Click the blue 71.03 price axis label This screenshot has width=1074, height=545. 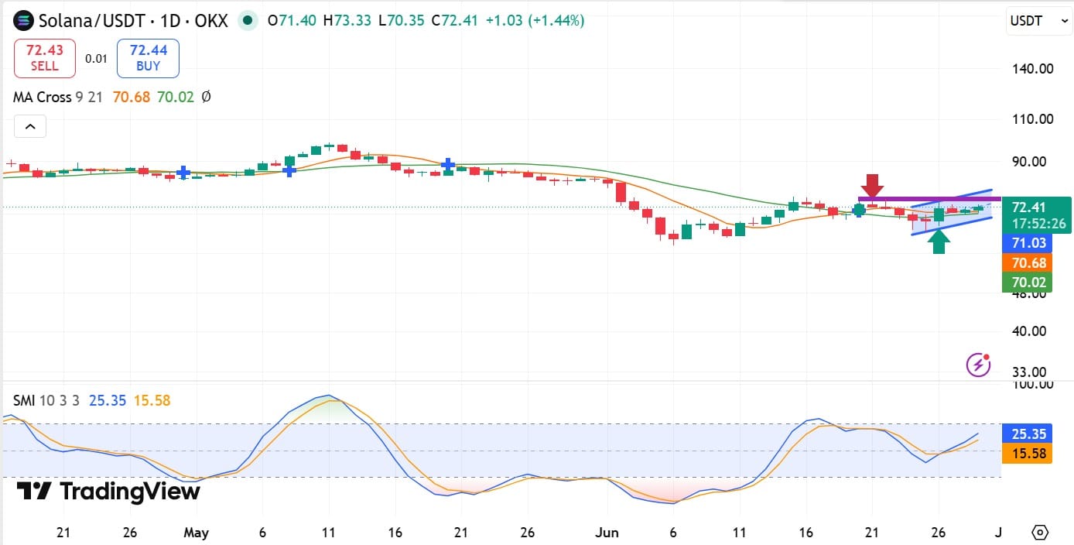[x=1028, y=243]
